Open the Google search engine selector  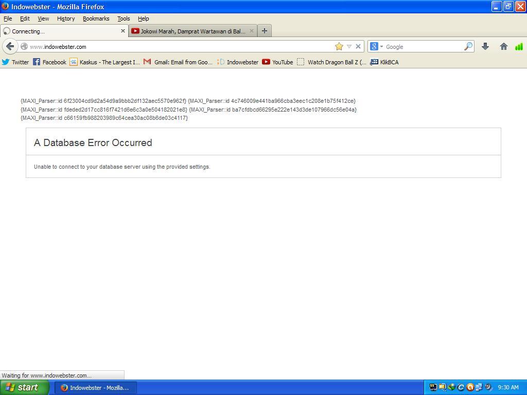click(x=376, y=46)
